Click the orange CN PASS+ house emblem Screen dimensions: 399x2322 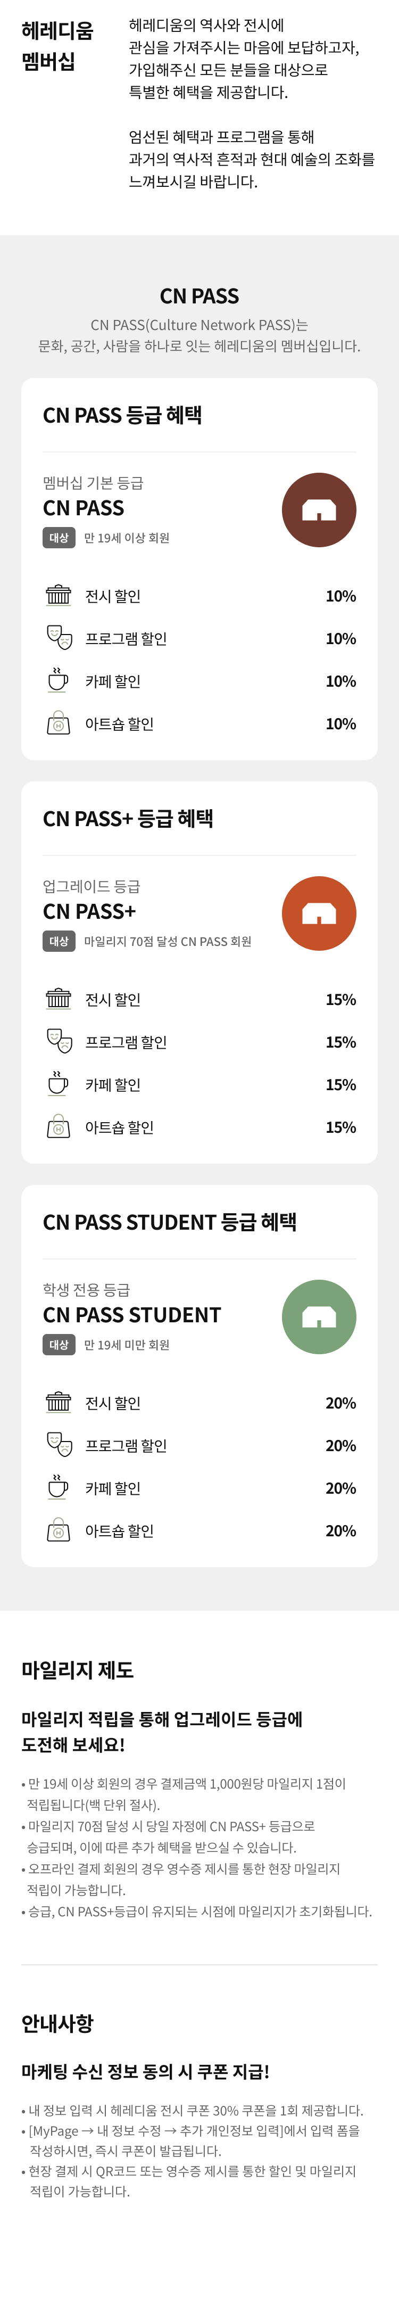(319, 913)
